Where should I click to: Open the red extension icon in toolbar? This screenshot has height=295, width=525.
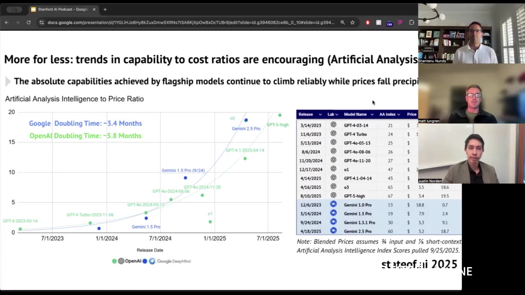(x=367, y=23)
